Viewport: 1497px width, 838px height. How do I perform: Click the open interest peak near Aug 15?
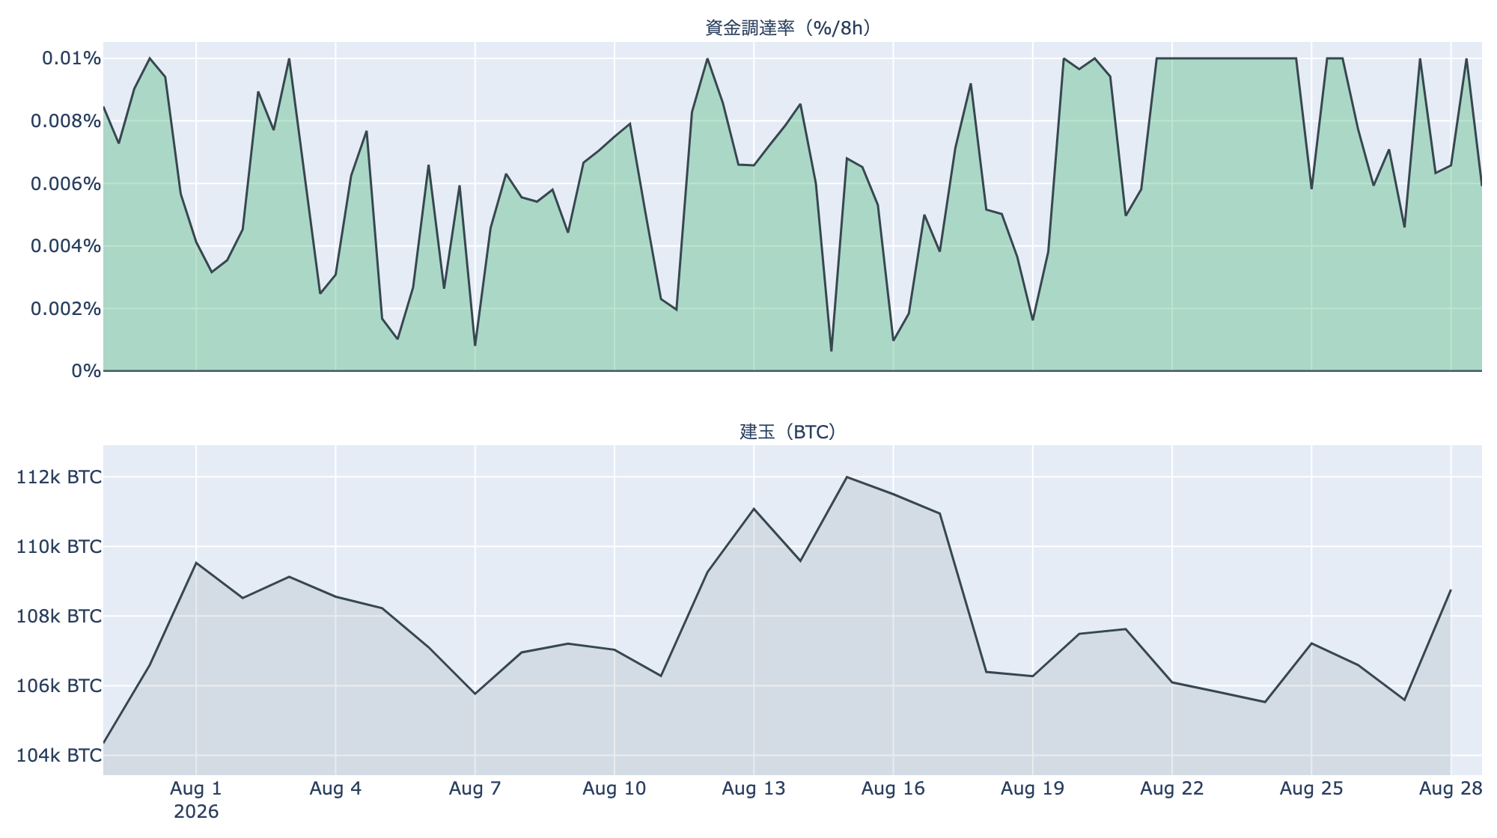click(x=847, y=477)
